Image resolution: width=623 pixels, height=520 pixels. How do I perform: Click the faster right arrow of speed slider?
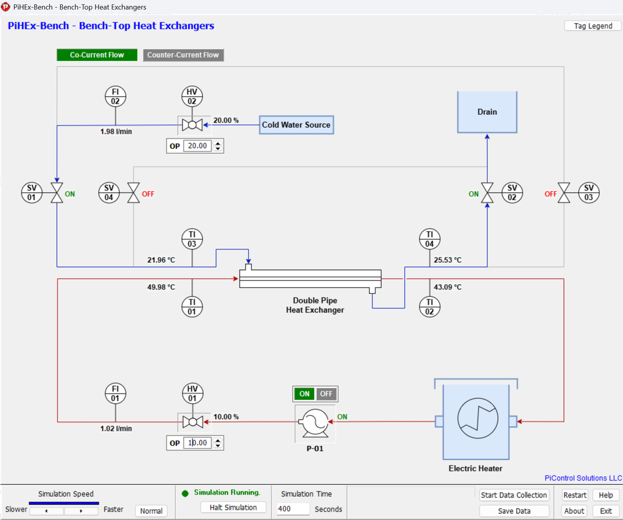click(x=81, y=511)
